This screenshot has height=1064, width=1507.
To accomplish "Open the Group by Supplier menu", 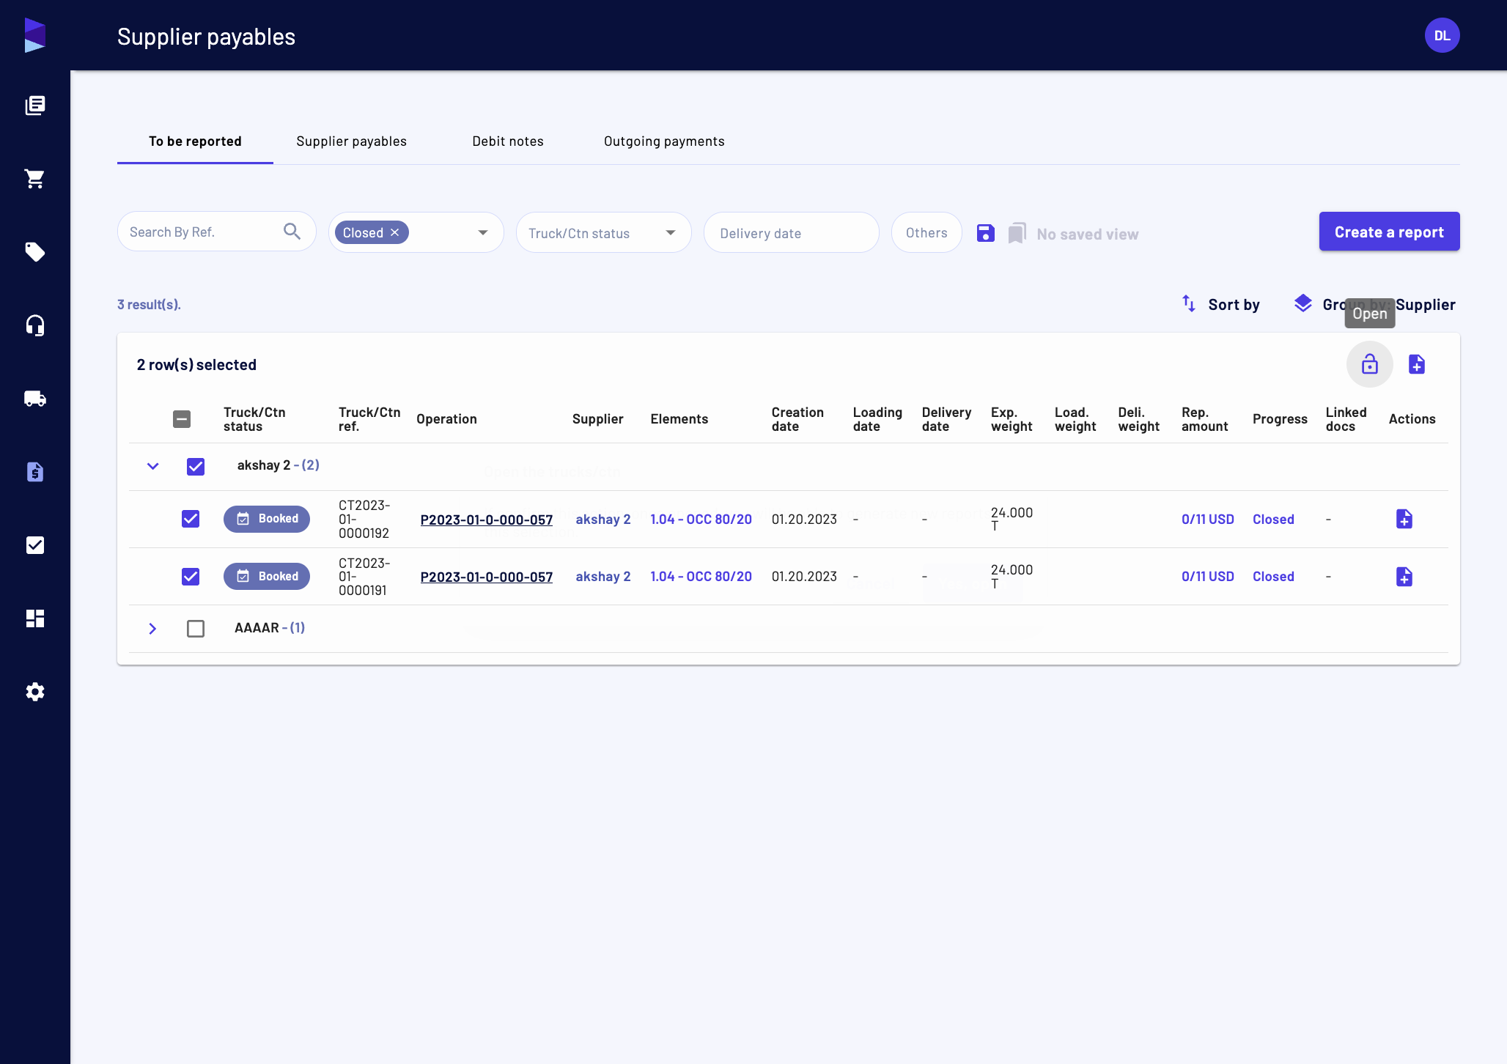I will pyautogui.click(x=1375, y=304).
